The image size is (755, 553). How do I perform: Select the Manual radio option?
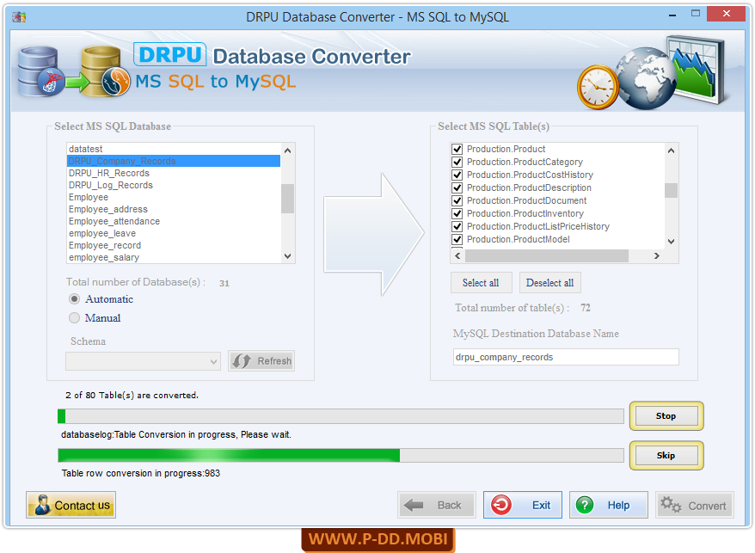[74, 318]
